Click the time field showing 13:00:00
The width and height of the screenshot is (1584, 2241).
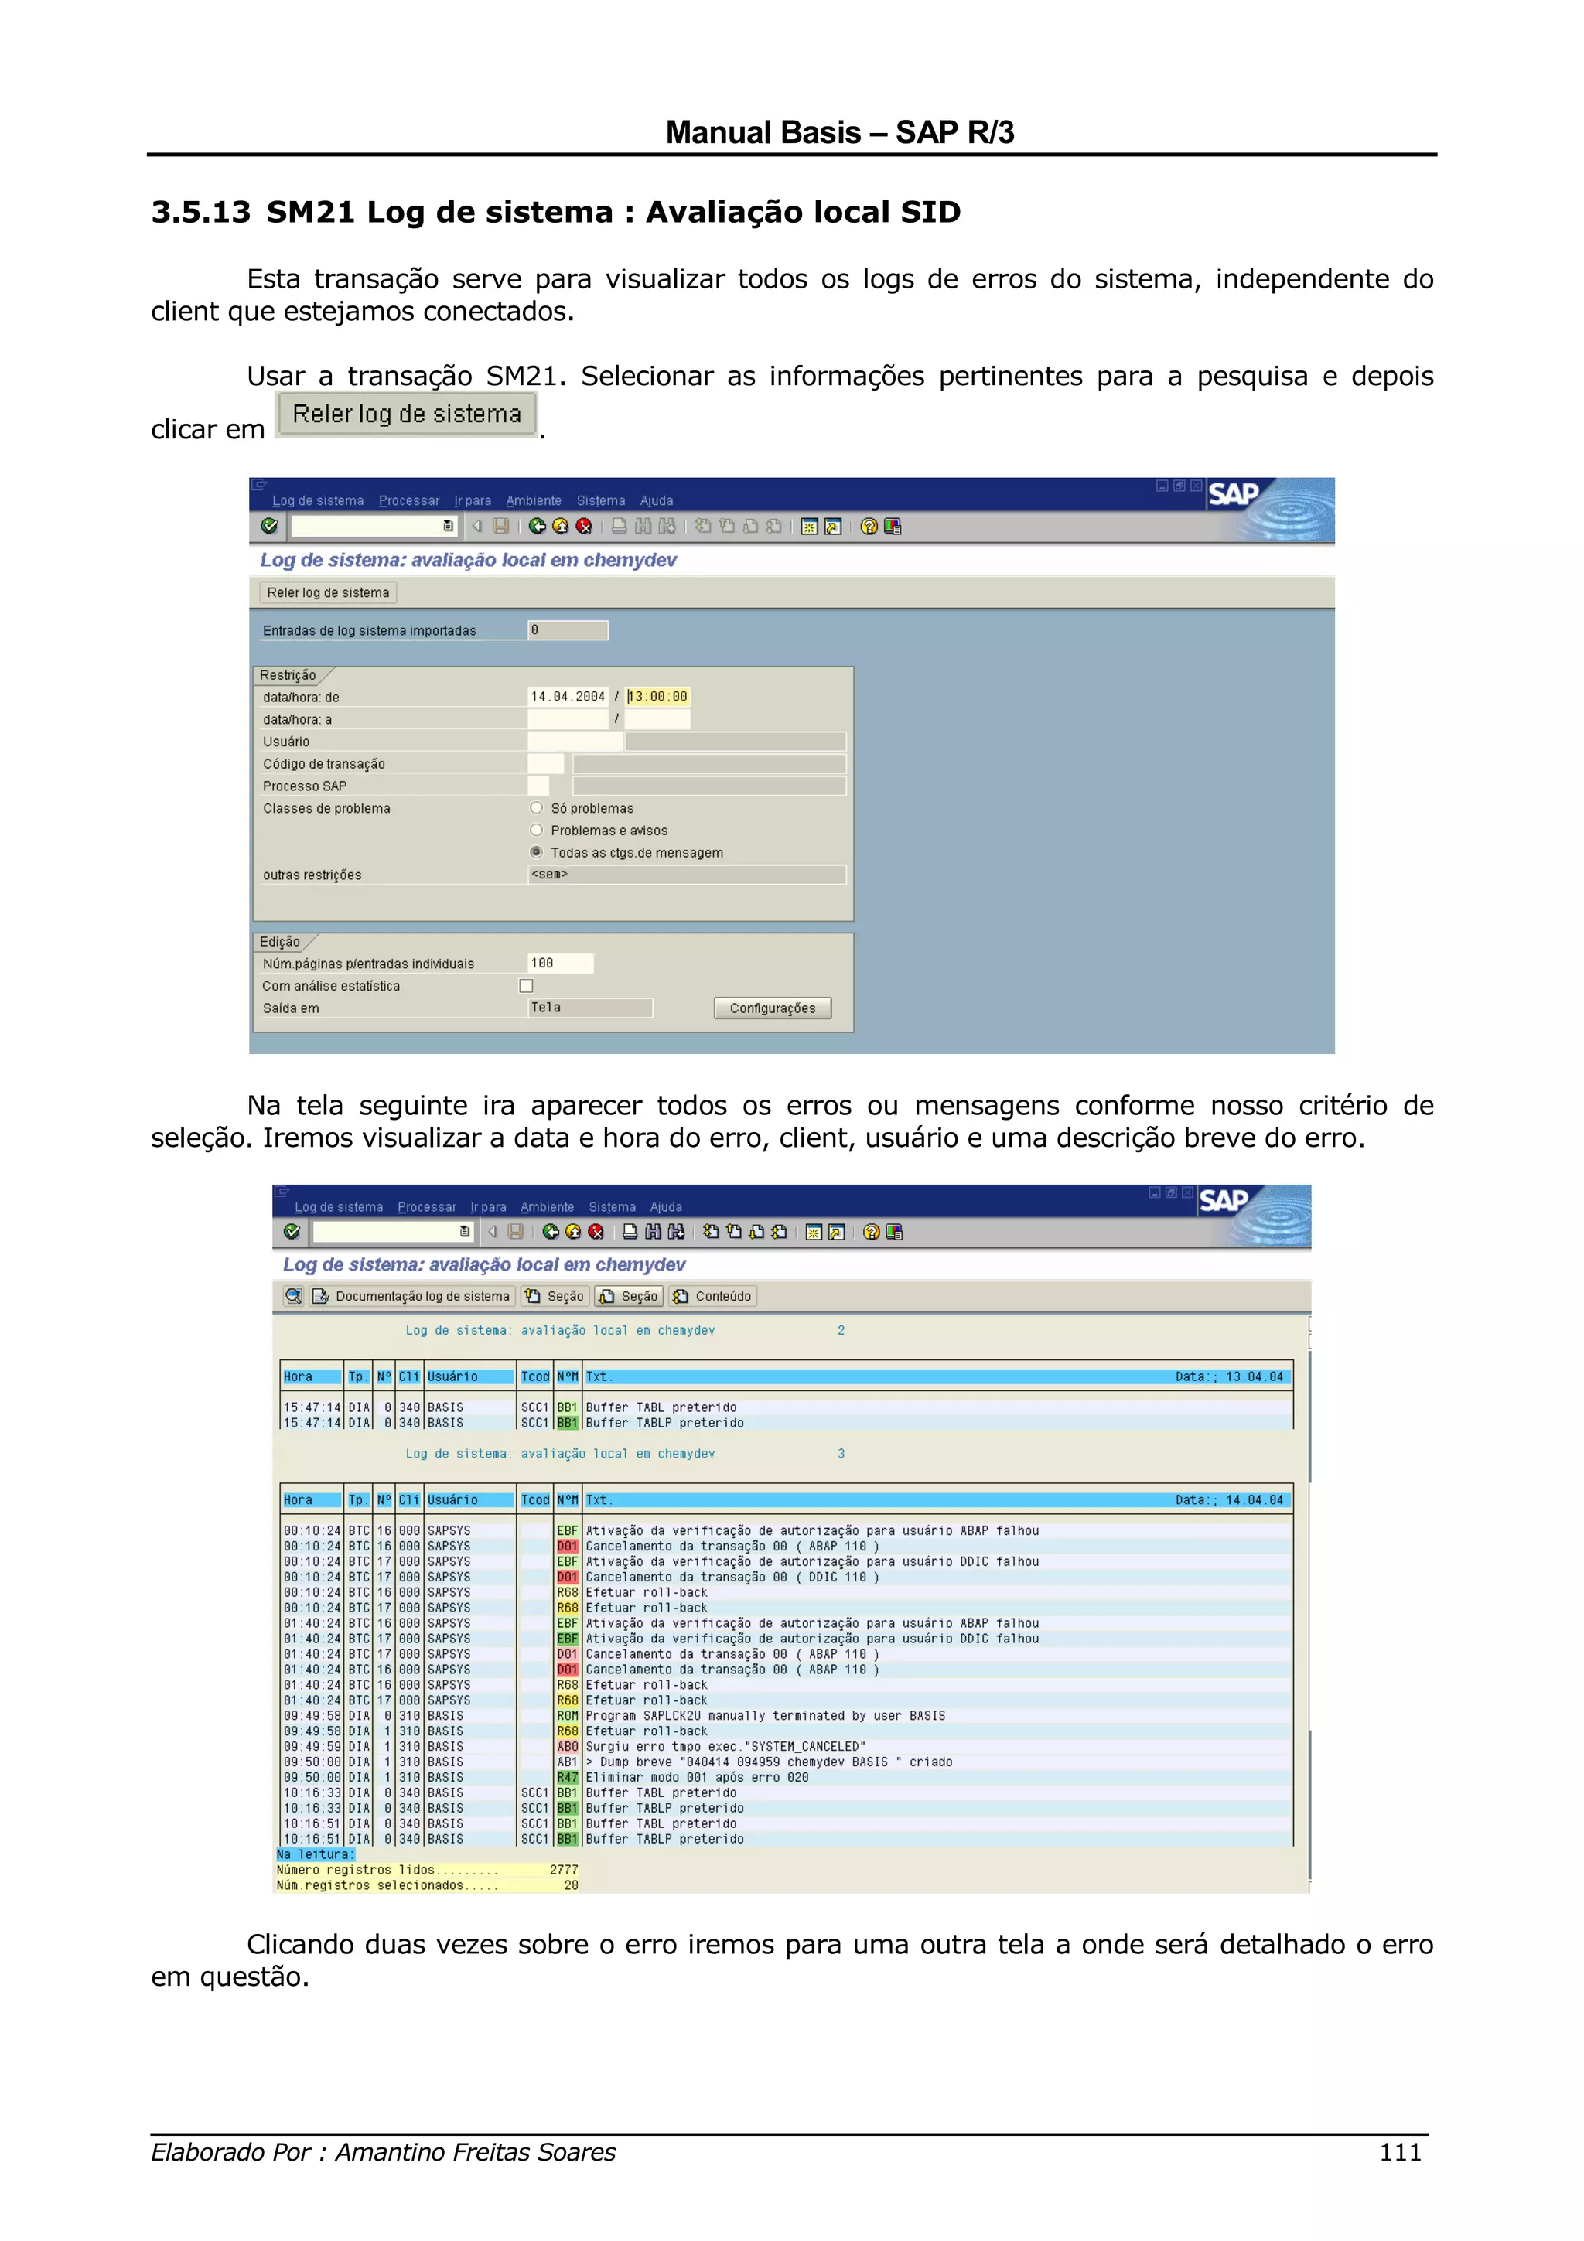(657, 697)
